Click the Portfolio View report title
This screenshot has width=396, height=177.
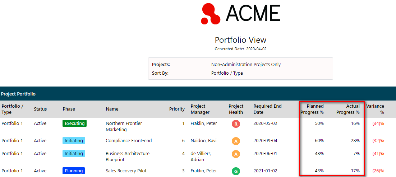coord(240,40)
